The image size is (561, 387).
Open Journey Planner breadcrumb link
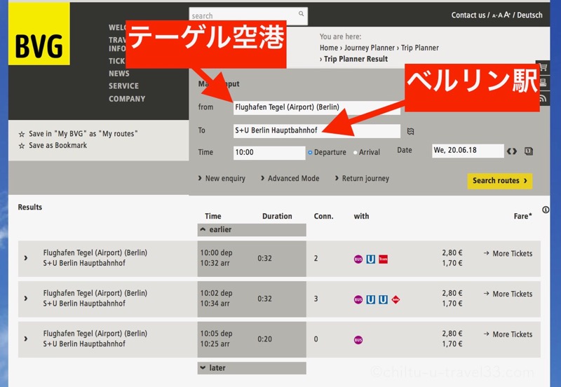pos(370,48)
